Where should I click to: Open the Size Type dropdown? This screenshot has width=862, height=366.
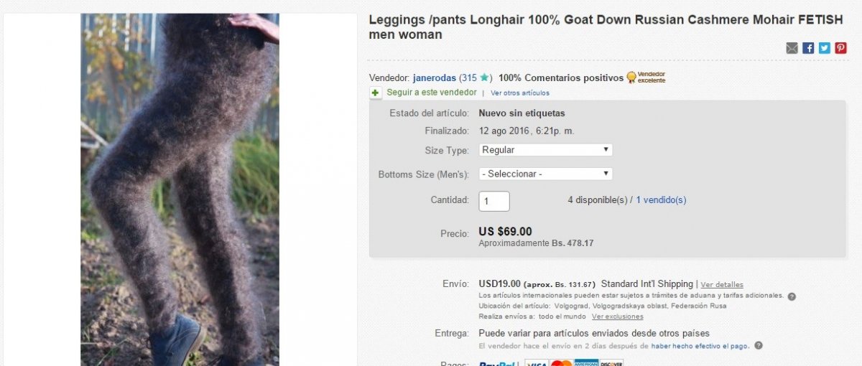tap(545, 150)
